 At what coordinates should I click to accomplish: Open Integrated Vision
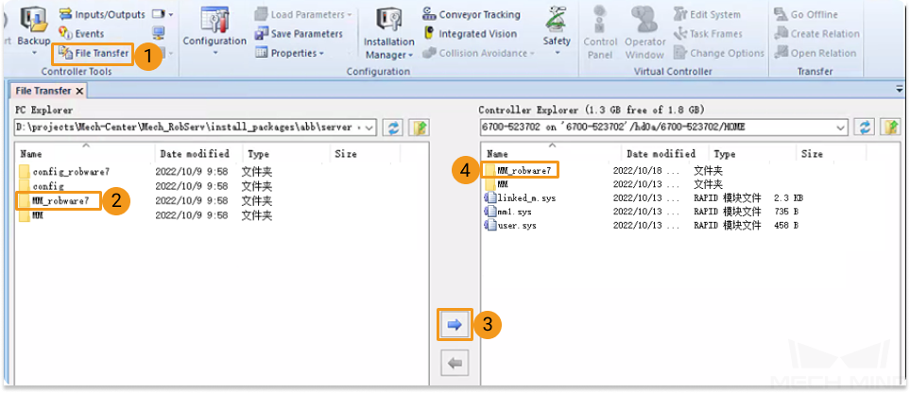tap(471, 34)
